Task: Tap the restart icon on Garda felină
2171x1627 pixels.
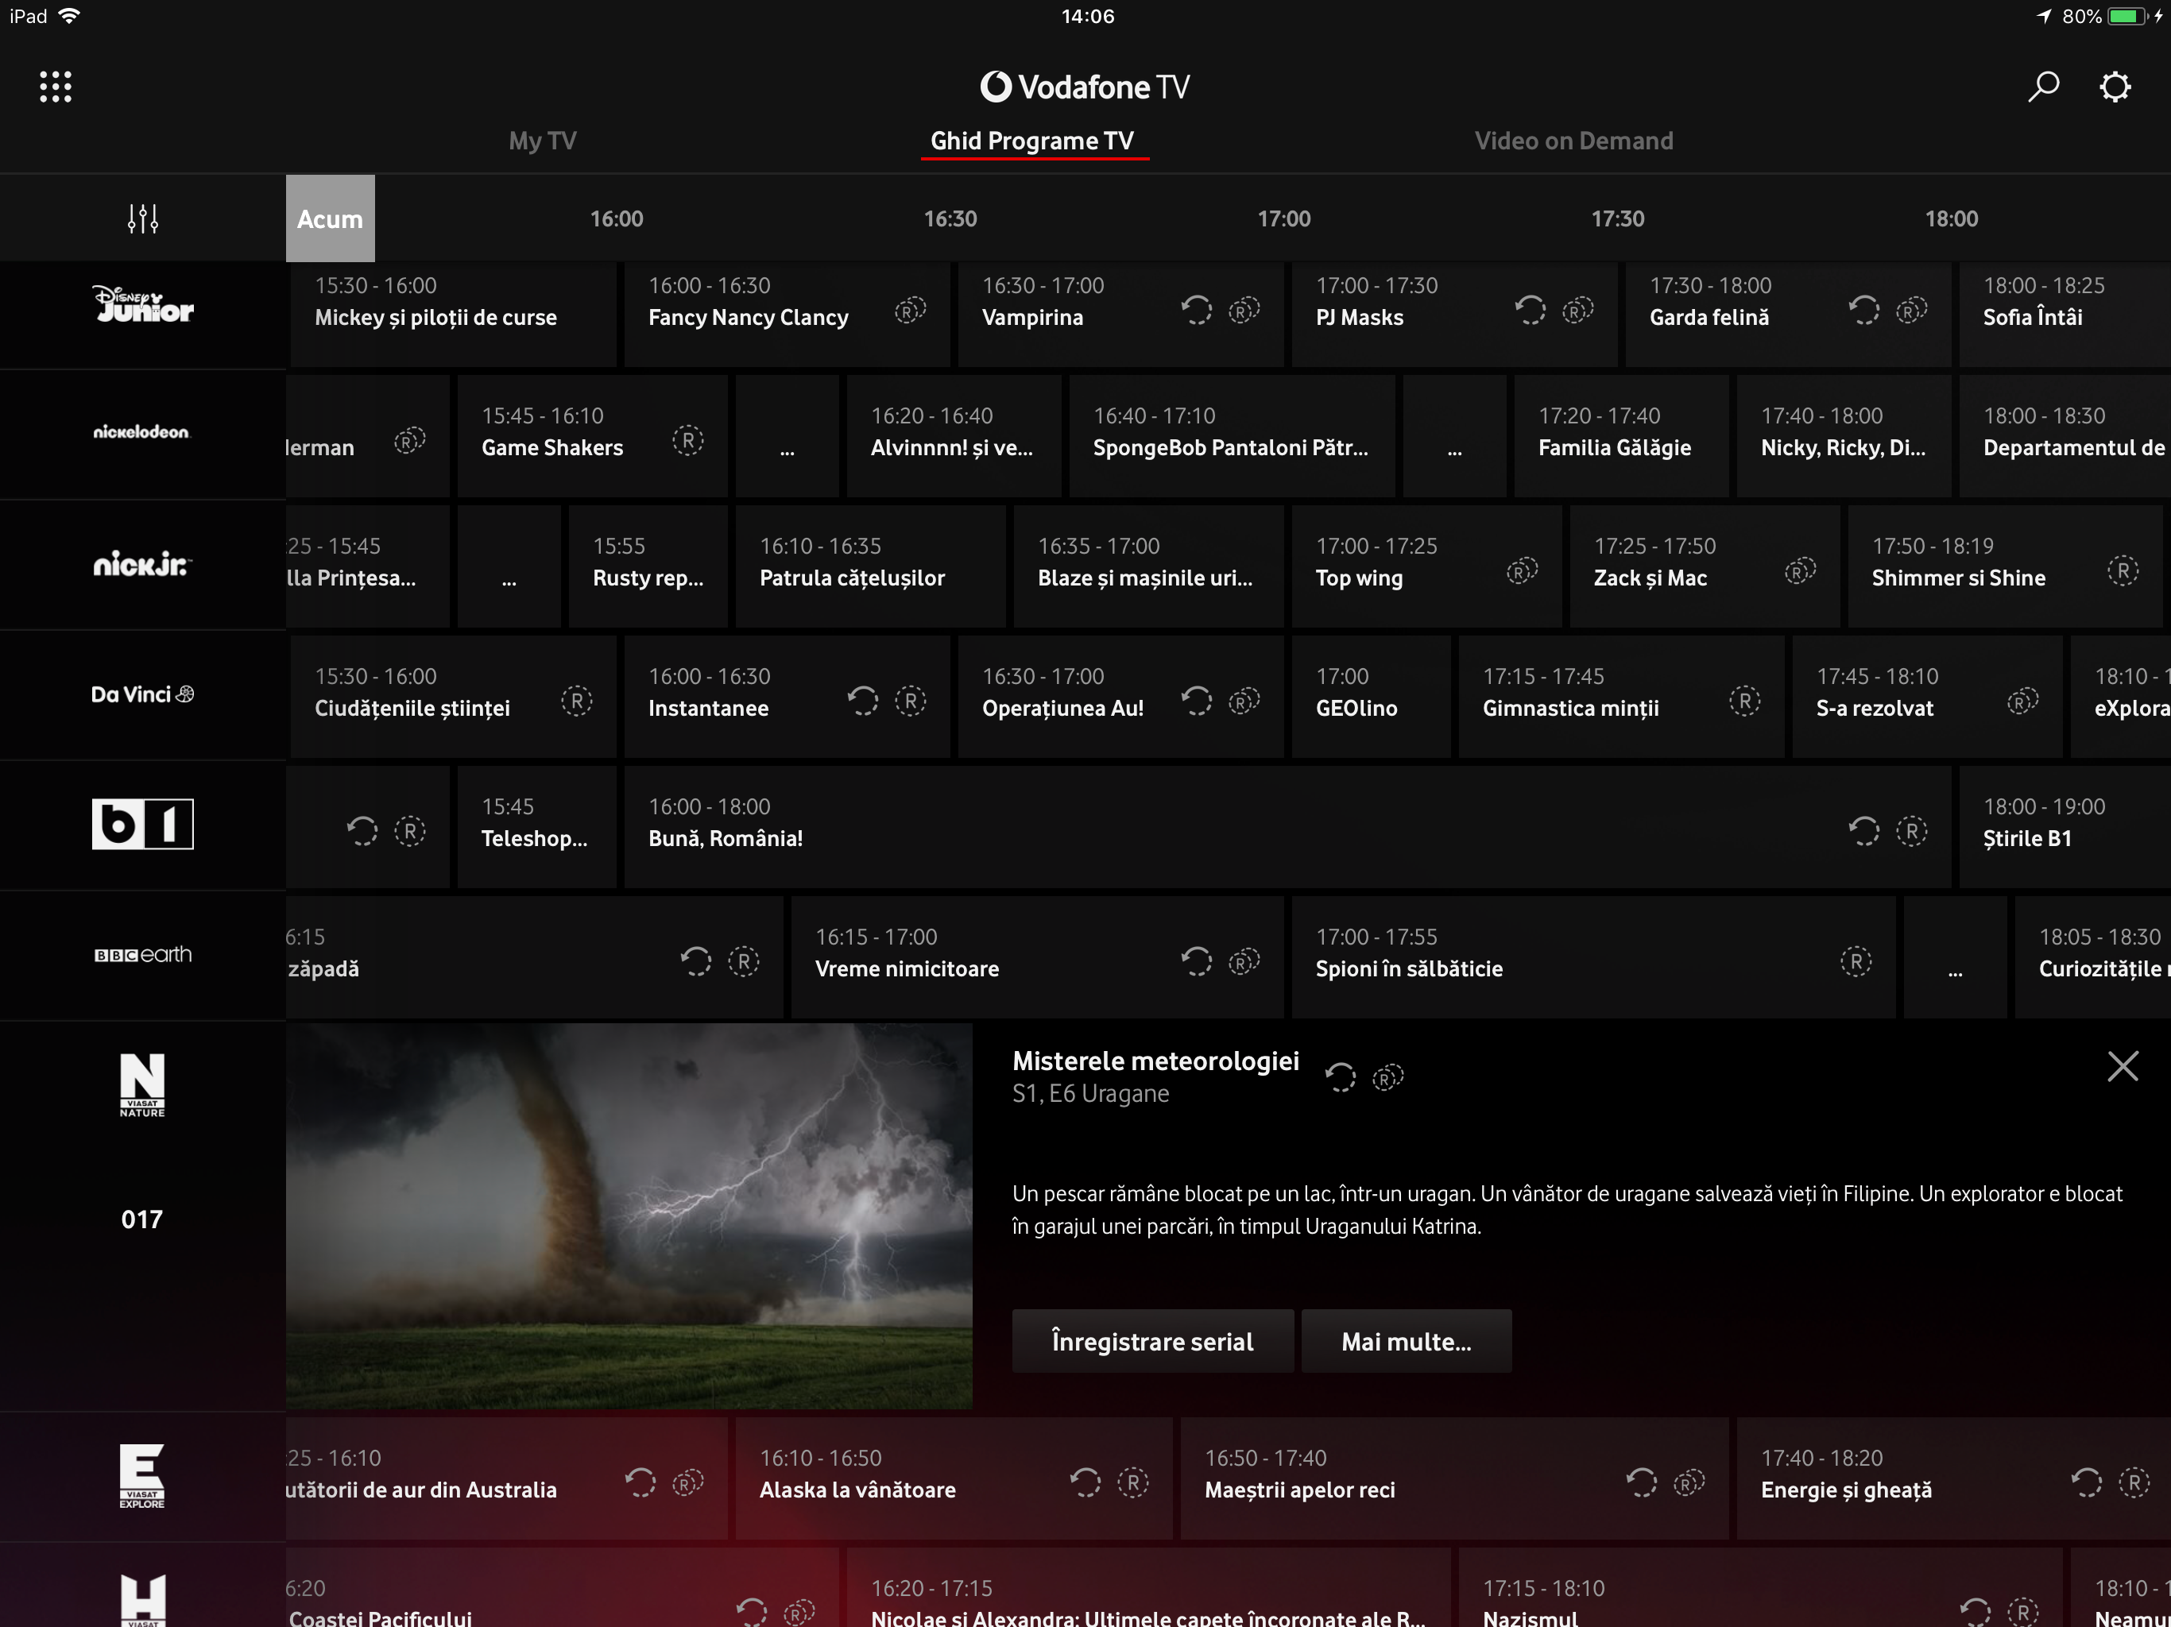Action: point(1863,311)
